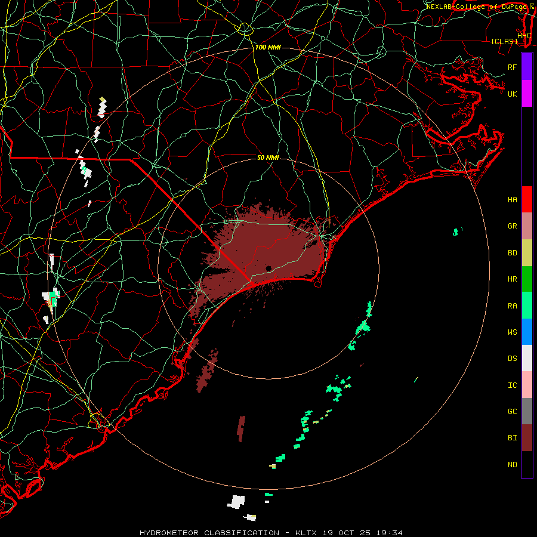The image size is (537, 537).
Task: Click the HR legend label
Action: coord(512,279)
